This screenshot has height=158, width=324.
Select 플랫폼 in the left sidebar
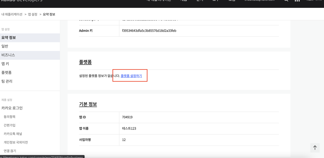7,73
